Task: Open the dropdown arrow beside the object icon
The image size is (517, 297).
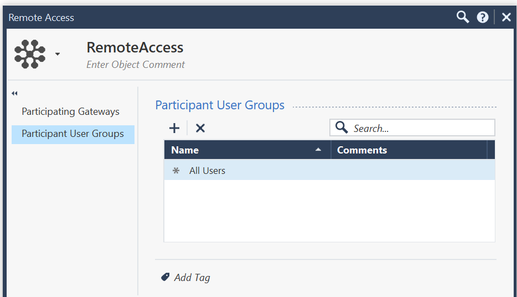Action: pyautogui.click(x=58, y=54)
